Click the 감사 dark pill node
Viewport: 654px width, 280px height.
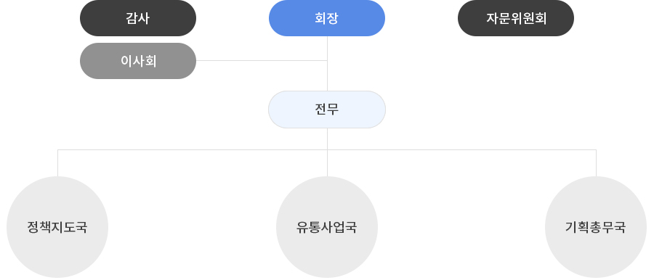pos(138,18)
